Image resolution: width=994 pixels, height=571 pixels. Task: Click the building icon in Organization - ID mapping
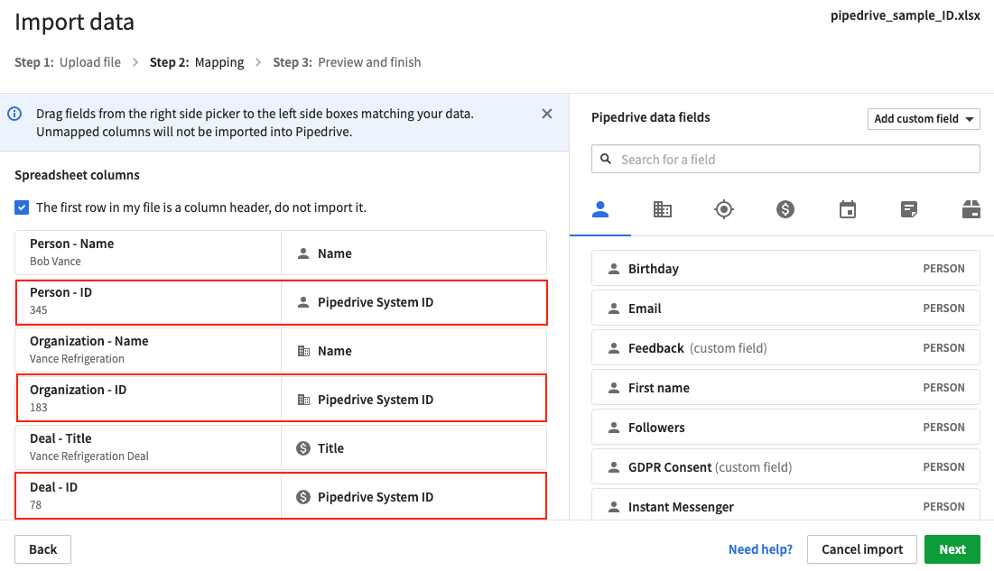303,400
